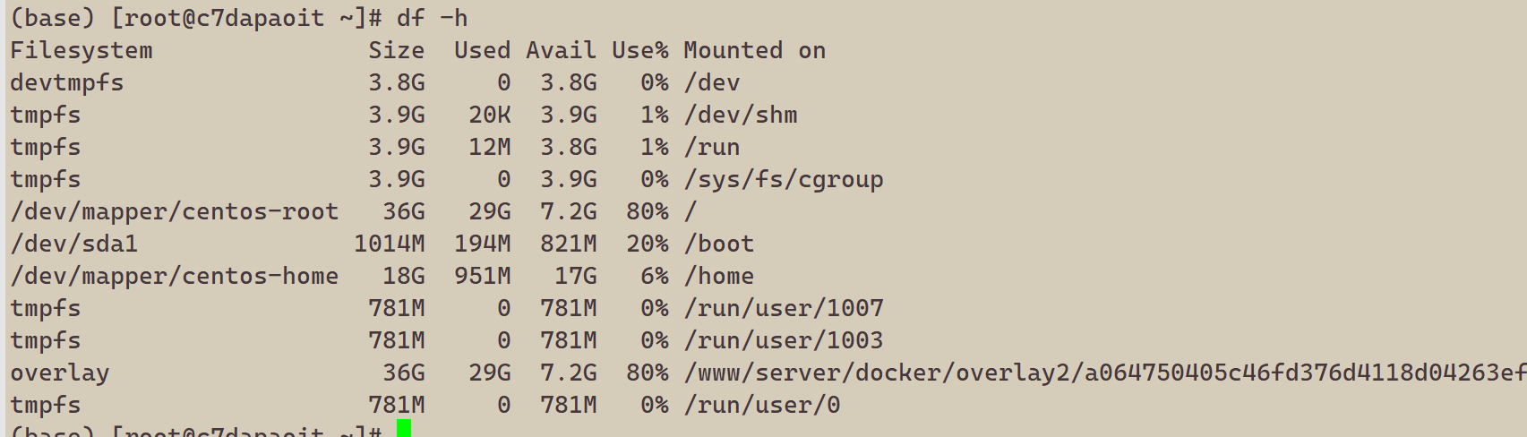1527x437 pixels.
Task: Click the '/dev/mapper/centos-root' filesystem name
Action: 175,212
